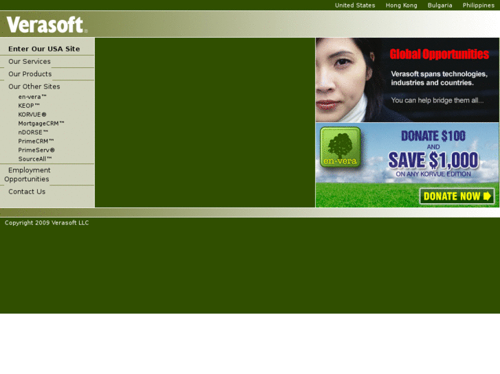This screenshot has height=374, width=500.
Task: Visit the nDORSE site link
Action: [x=33, y=132]
